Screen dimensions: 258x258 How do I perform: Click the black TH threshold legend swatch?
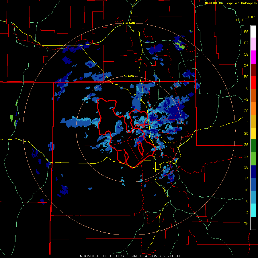click(x=253, y=223)
